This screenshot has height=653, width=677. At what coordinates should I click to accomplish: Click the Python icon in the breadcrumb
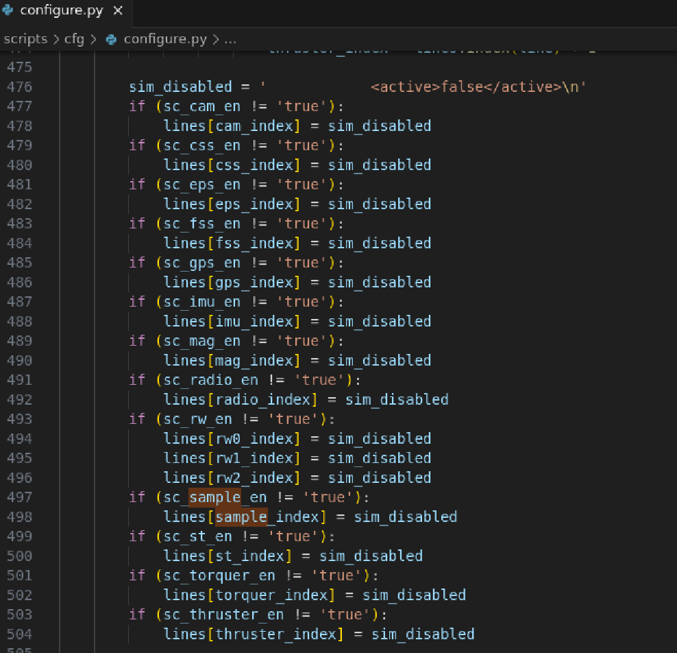[x=112, y=40]
